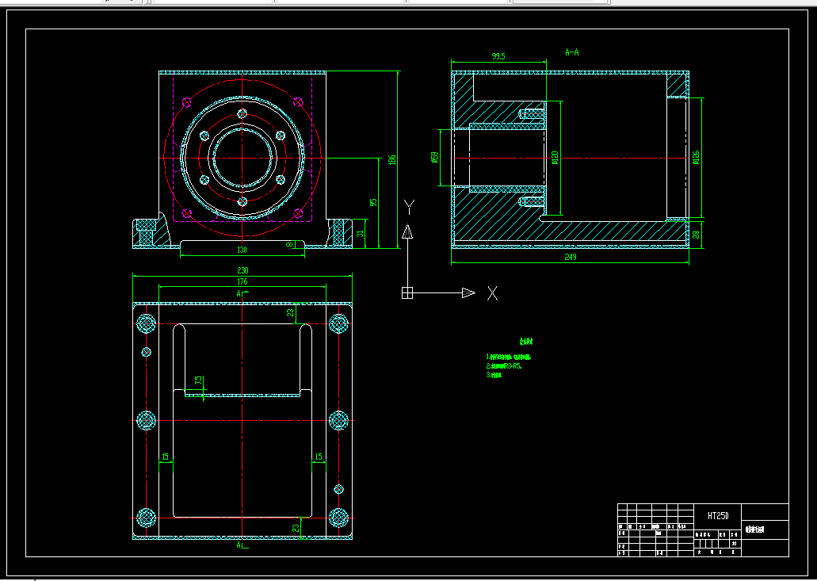Image resolution: width=817 pixels, height=581 pixels.
Task: Select the 230 overall width dimension
Action: (x=242, y=270)
